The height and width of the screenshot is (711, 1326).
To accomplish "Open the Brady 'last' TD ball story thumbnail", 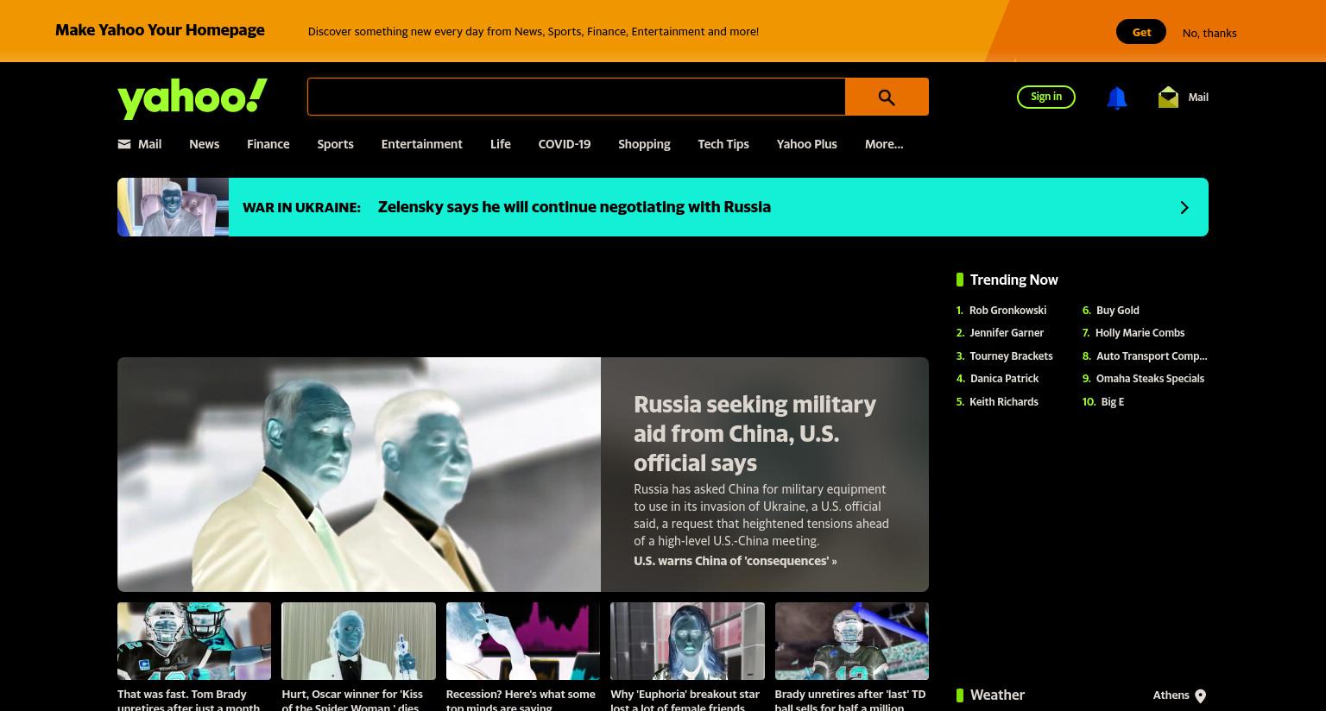I will [x=851, y=641].
